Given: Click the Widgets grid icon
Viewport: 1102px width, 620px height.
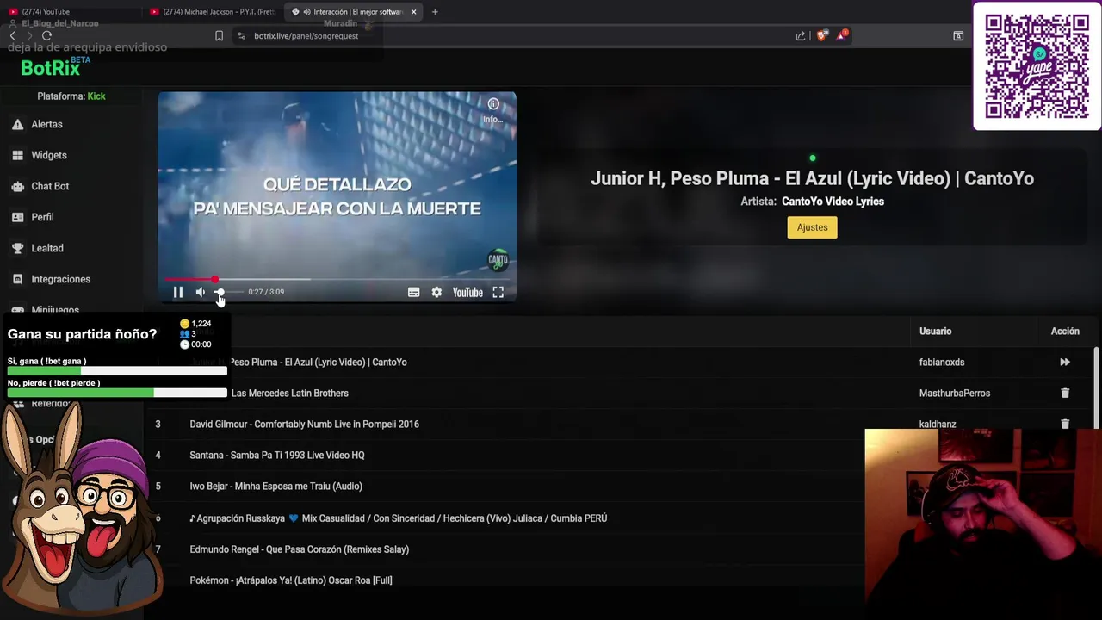Looking at the screenshot, I should pyautogui.click(x=17, y=155).
